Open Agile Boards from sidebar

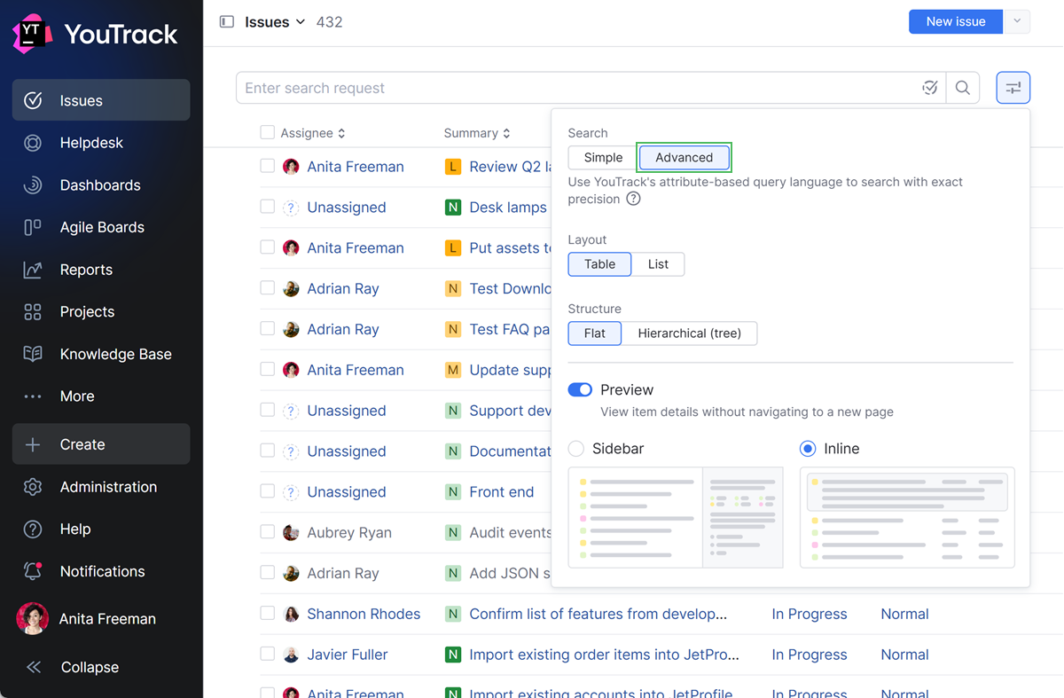[101, 227]
